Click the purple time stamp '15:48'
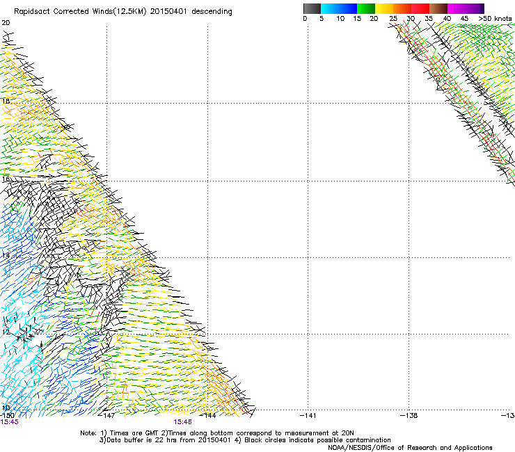The image size is (515, 452). coord(182,422)
